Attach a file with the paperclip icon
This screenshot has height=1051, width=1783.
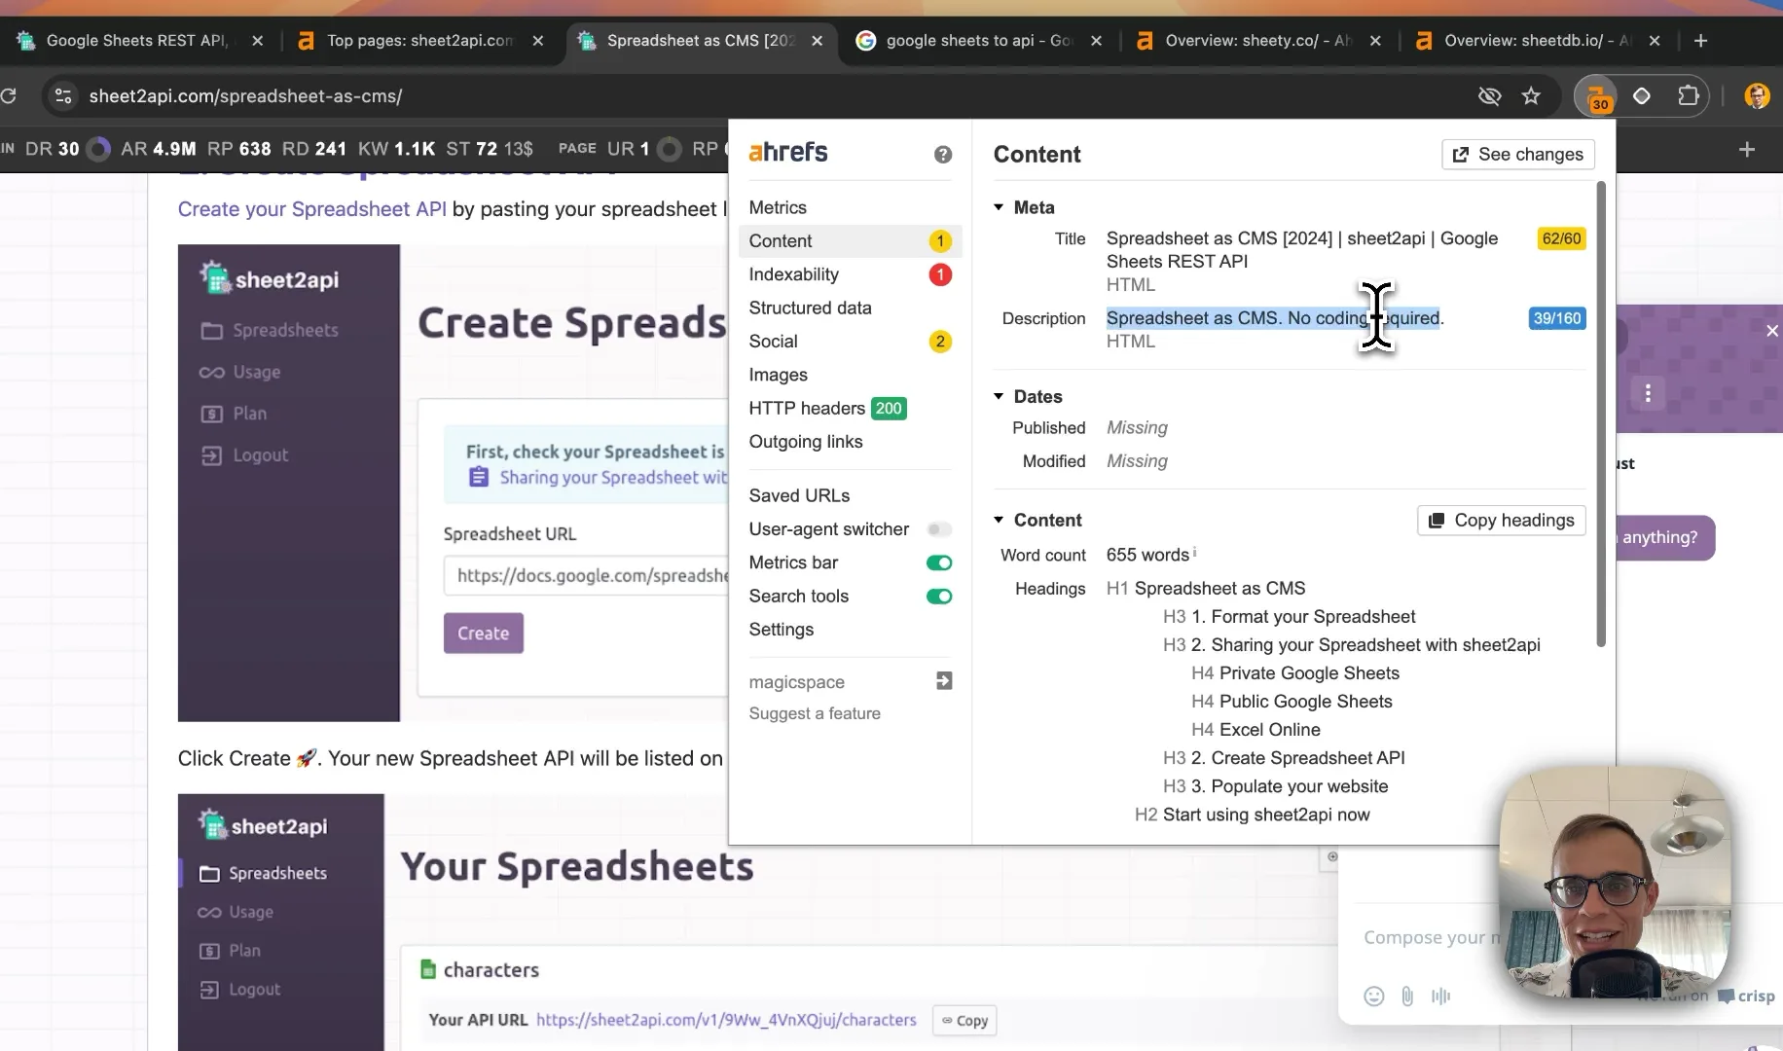(1407, 996)
